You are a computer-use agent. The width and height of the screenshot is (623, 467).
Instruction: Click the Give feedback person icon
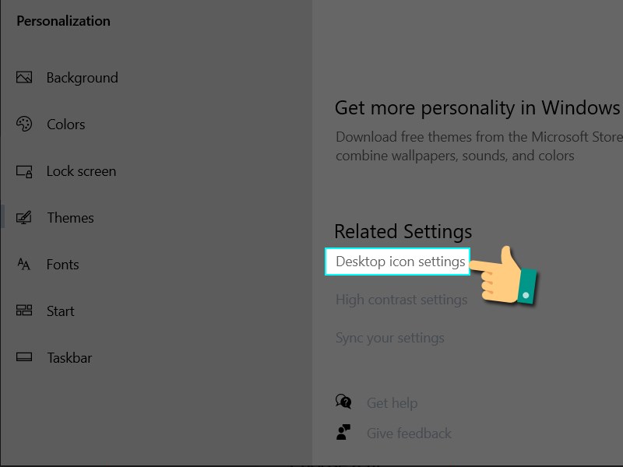click(x=343, y=433)
